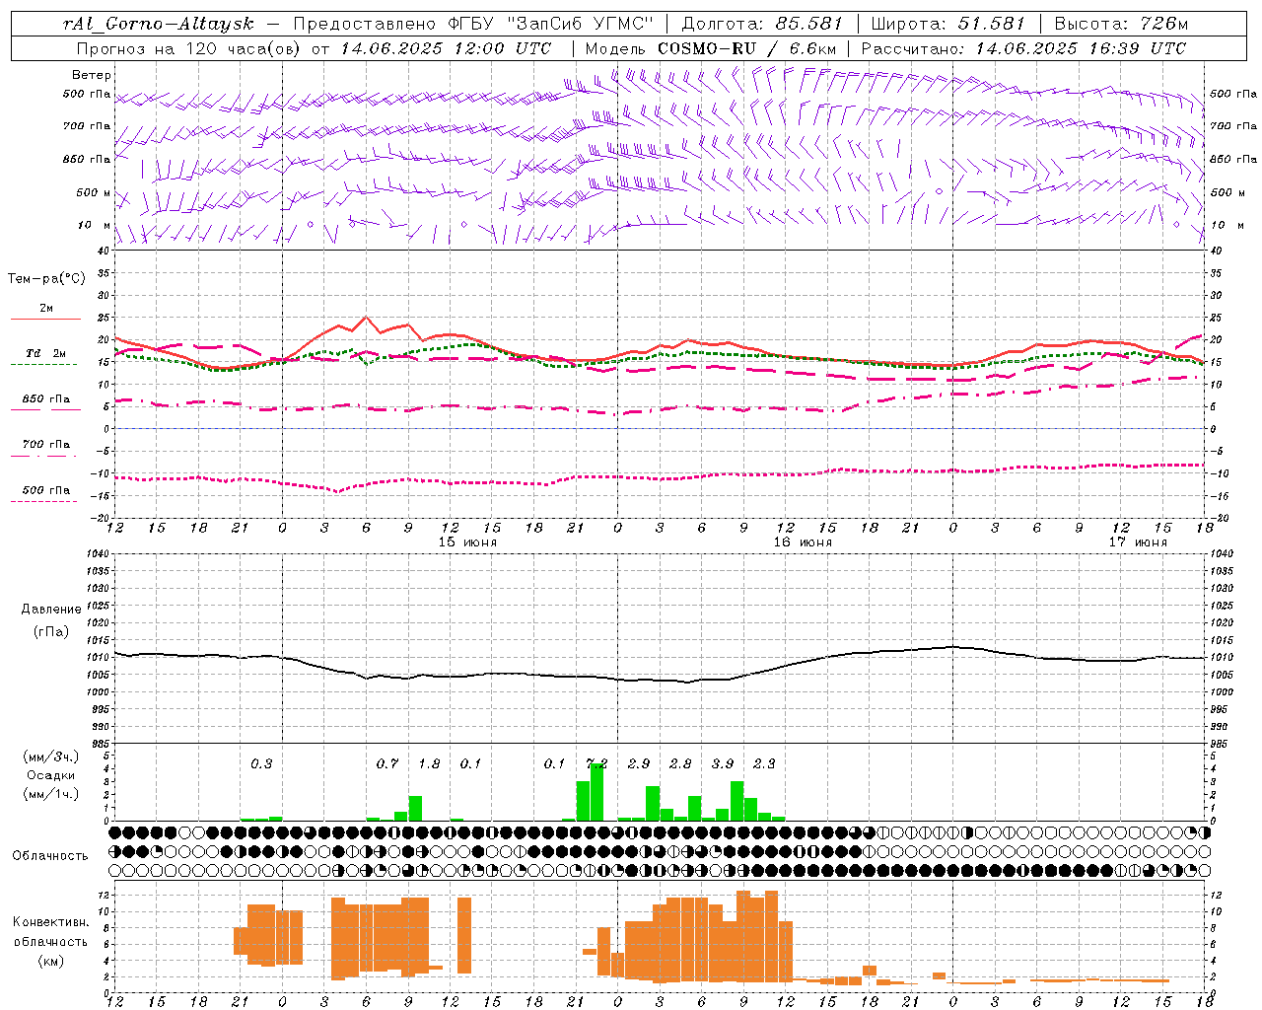Select the longitude value 'Долгота: 85.581'
Screen dimensions: 1262x1010
[762, 23]
